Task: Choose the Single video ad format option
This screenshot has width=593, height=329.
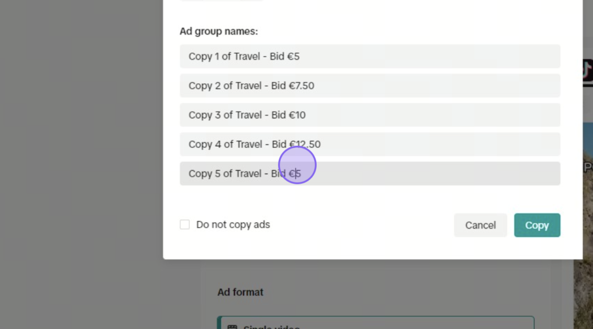Action: (375, 323)
